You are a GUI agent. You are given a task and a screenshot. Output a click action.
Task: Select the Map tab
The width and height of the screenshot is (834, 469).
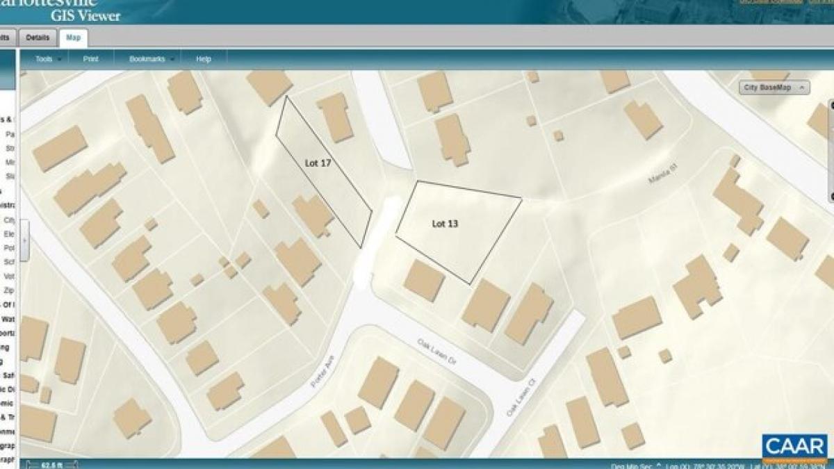point(74,38)
